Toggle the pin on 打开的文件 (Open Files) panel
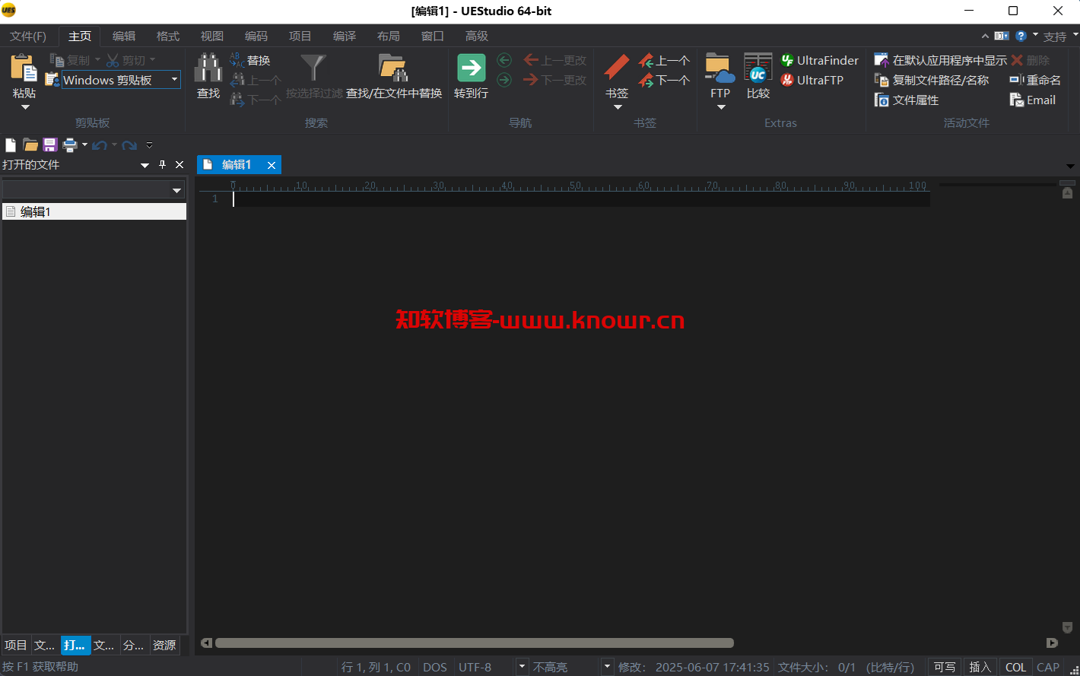The width and height of the screenshot is (1080, 676). point(162,164)
